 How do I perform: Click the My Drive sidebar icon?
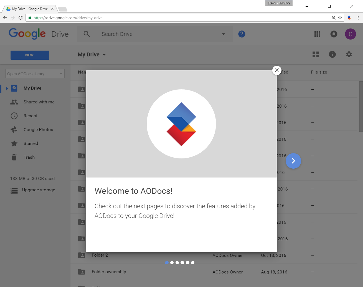[14, 88]
